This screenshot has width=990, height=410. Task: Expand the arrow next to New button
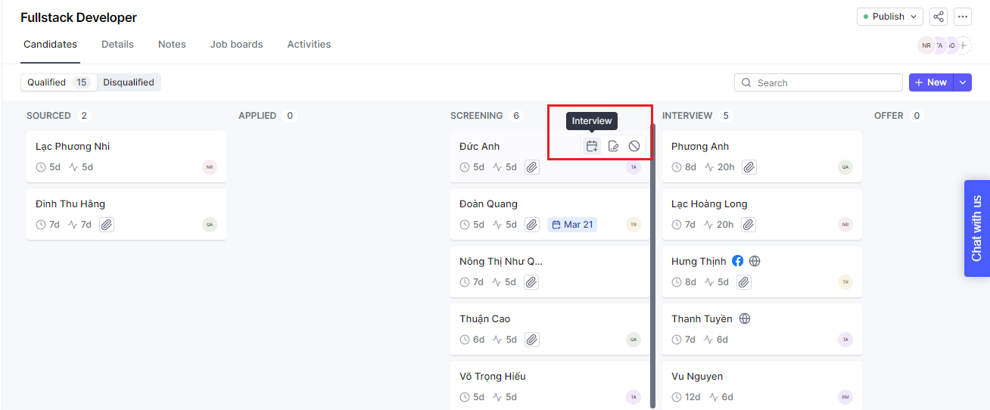963,82
